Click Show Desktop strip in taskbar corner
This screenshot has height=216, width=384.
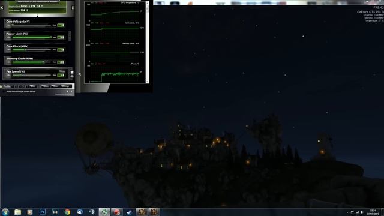click(382, 212)
